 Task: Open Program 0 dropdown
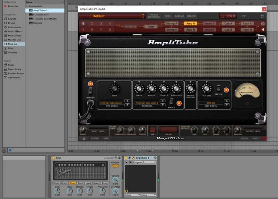[144, 163]
